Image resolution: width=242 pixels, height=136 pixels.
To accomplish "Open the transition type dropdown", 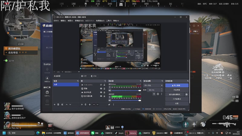I will [153, 85].
